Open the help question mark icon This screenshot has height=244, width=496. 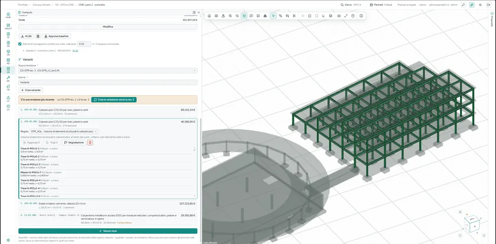[x=353, y=16]
